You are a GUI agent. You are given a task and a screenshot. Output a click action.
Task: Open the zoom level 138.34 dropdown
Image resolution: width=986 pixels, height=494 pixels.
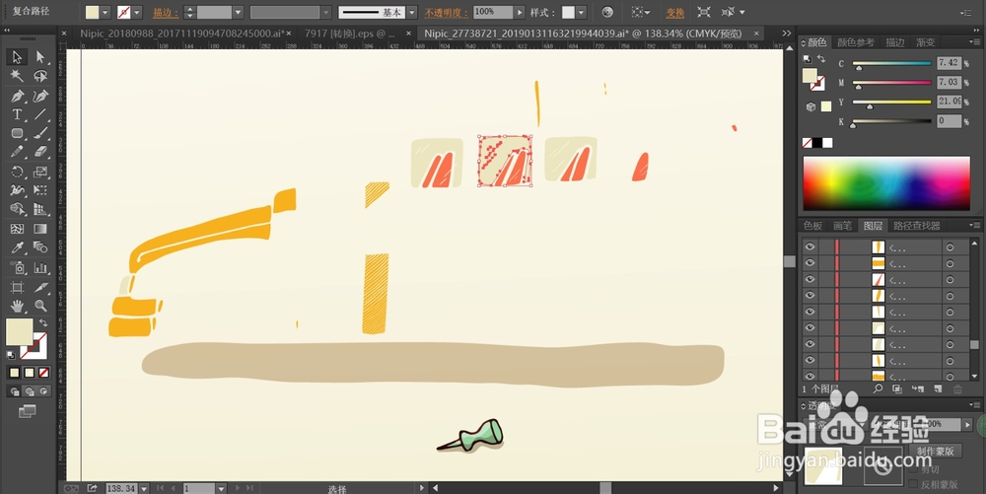pyautogui.click(x=144, y=488)
